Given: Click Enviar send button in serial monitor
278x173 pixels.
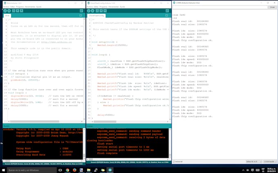Looking at the screenshot, I should tap(273, 7).
